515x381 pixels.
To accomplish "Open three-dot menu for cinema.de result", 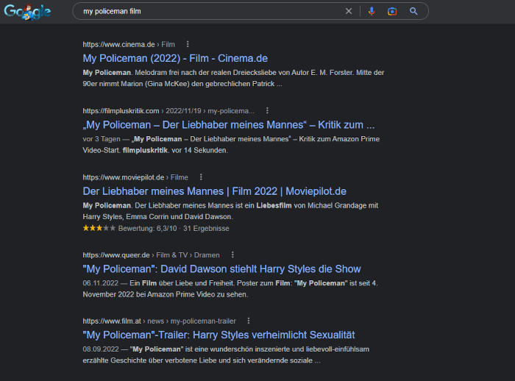I will click(x=188, y=44).
